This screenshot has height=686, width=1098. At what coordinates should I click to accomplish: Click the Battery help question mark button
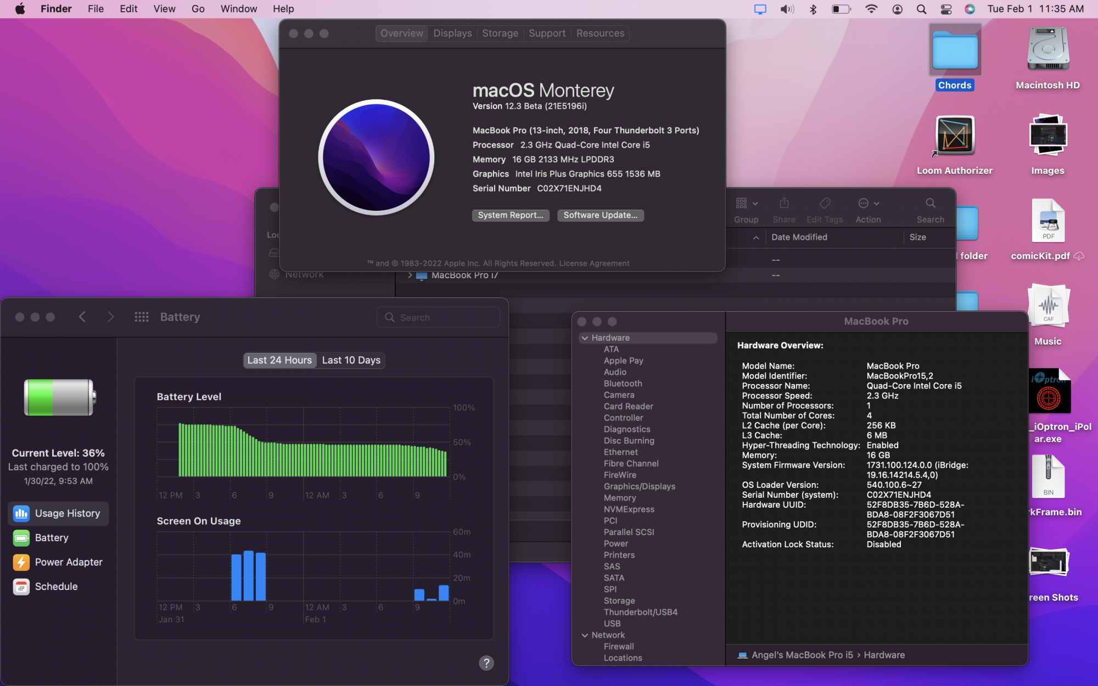tap(486, 663)
